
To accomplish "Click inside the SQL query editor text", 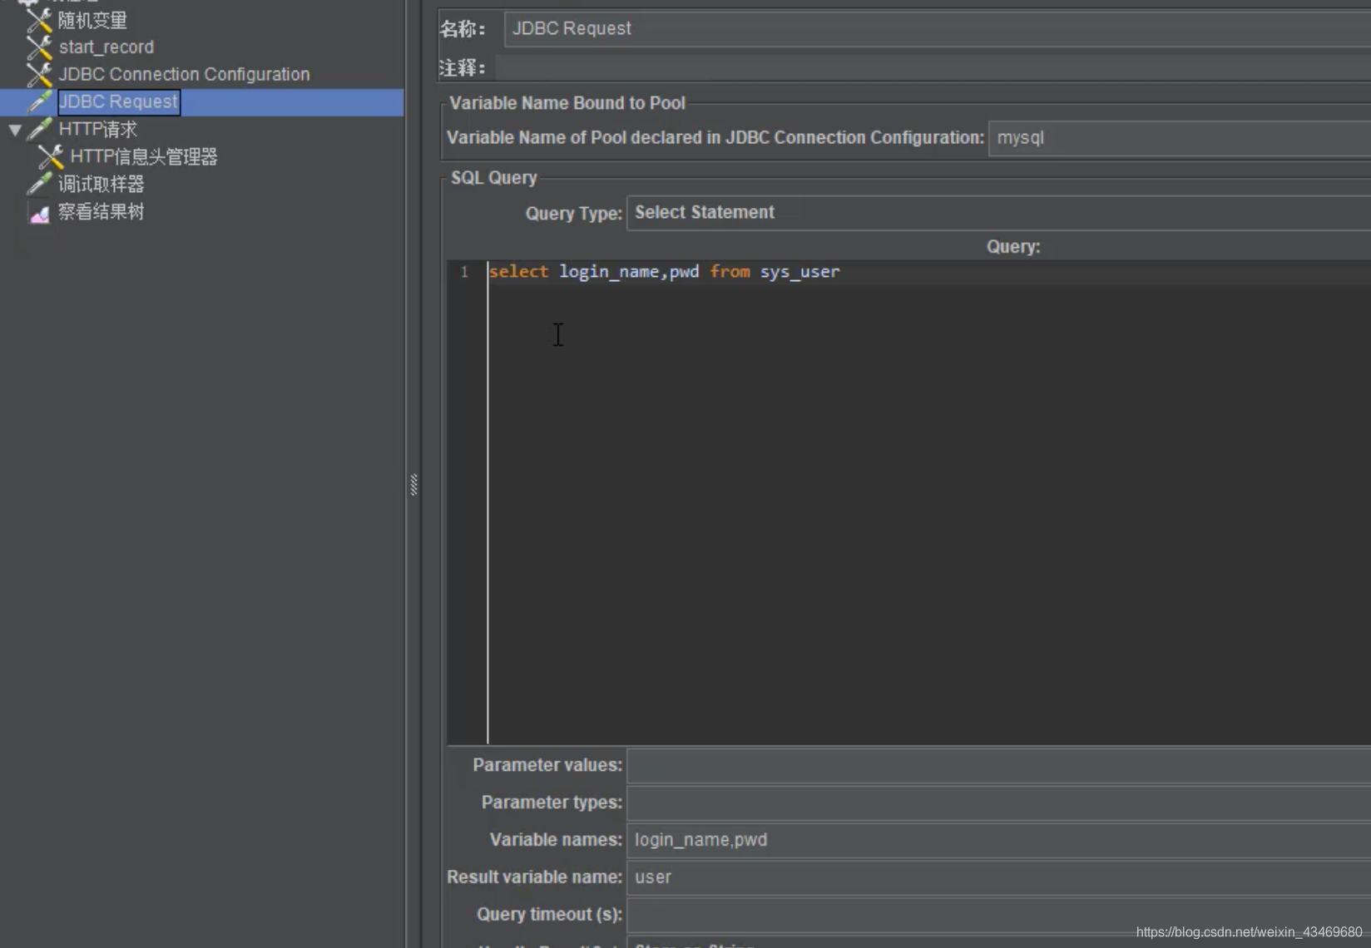I will click(x=664, y=272).
